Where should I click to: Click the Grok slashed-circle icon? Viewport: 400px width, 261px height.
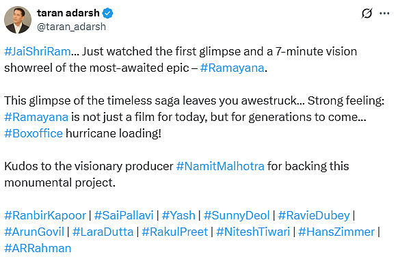point(366,13)
